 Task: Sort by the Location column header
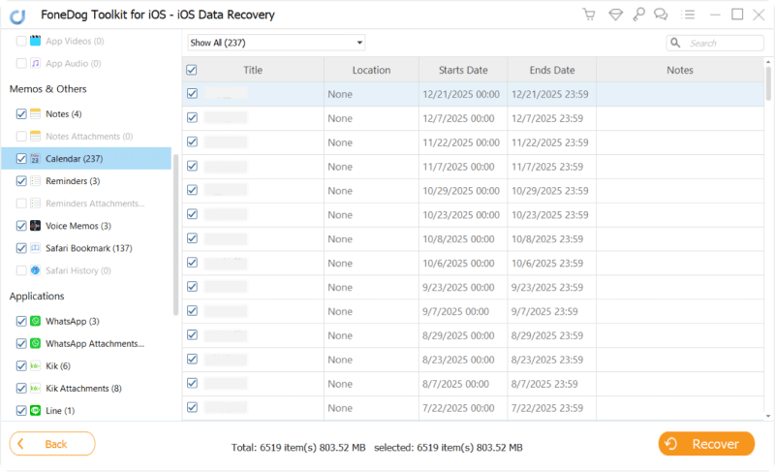(x=371, y=70)
